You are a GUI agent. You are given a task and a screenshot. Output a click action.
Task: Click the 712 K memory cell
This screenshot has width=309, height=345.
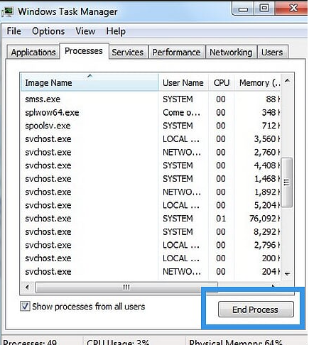[x=271, y=126]
